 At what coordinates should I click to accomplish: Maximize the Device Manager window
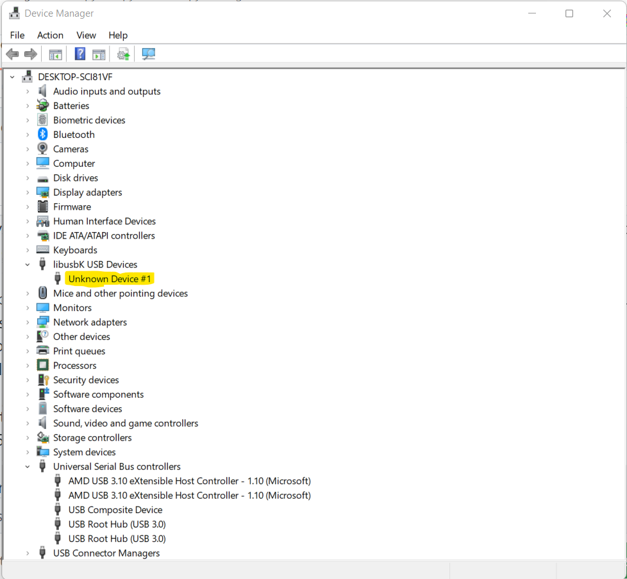[569, 13]
